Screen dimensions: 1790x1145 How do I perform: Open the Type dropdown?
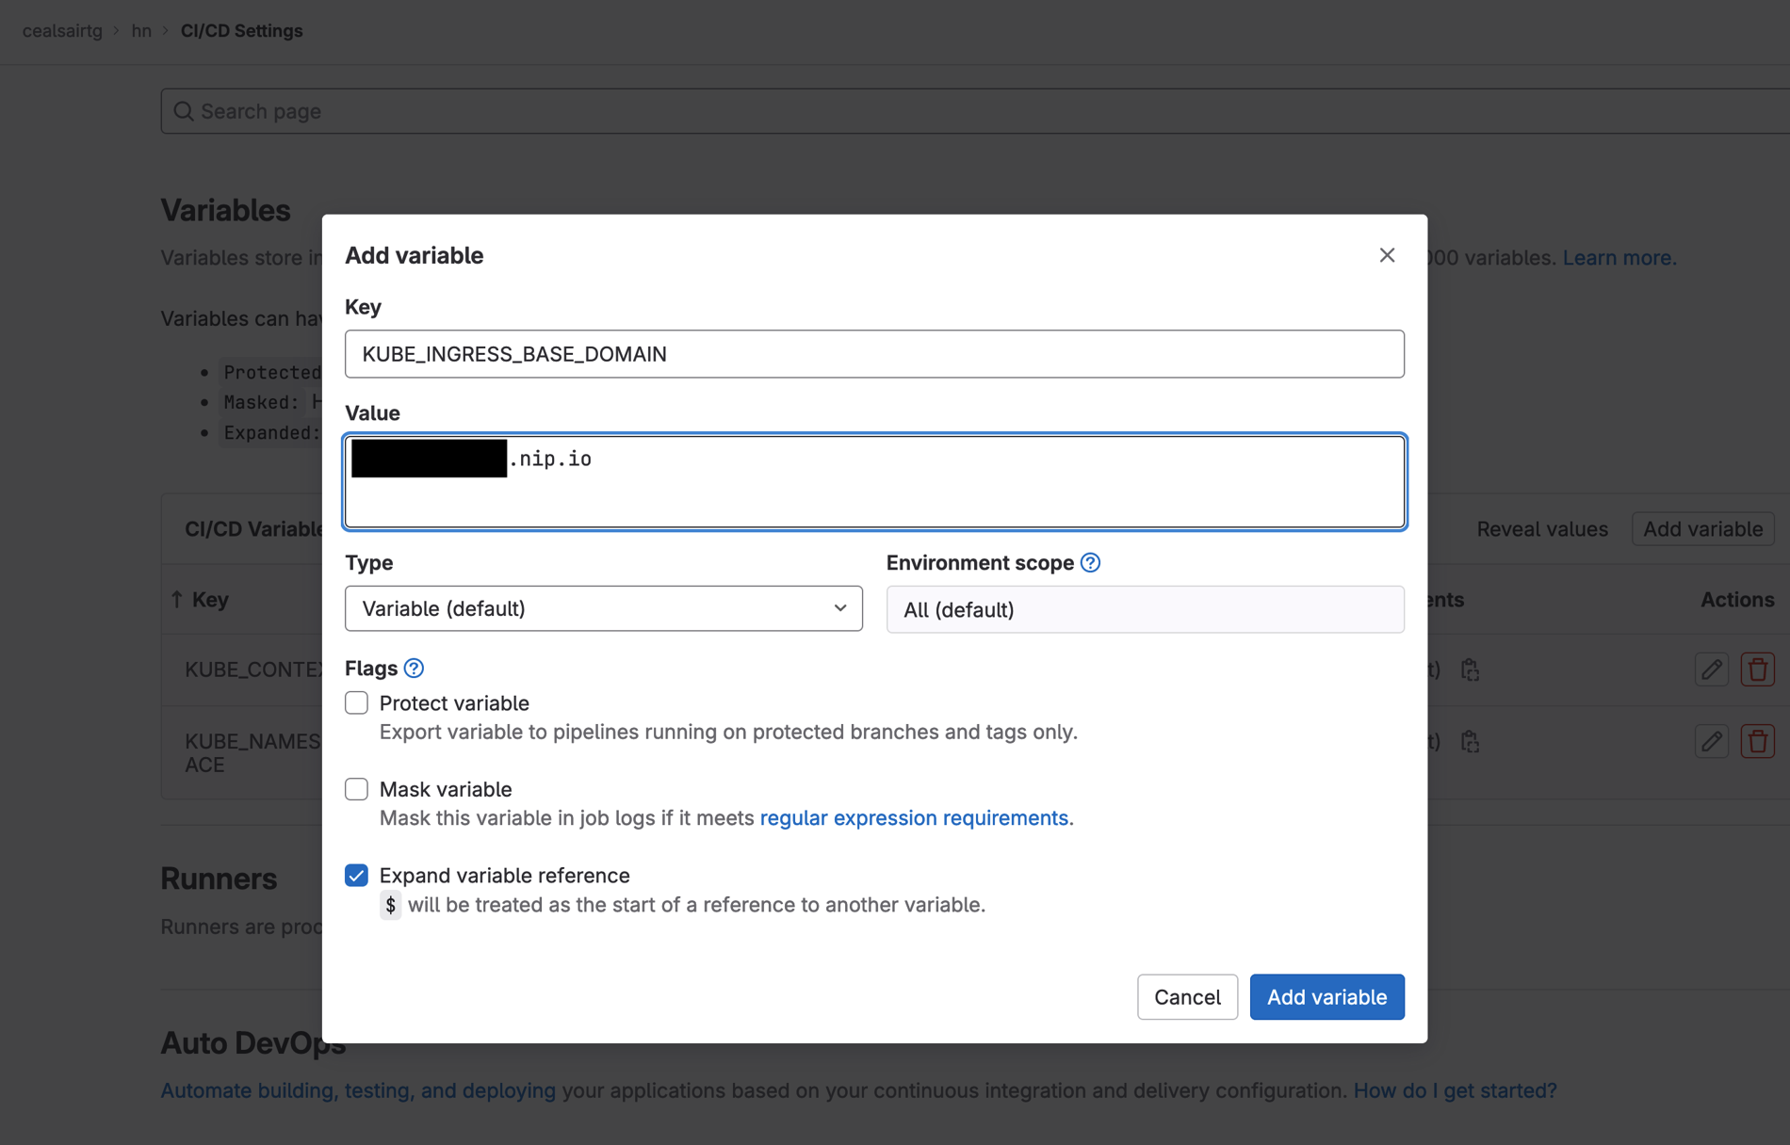coord(603,608)
